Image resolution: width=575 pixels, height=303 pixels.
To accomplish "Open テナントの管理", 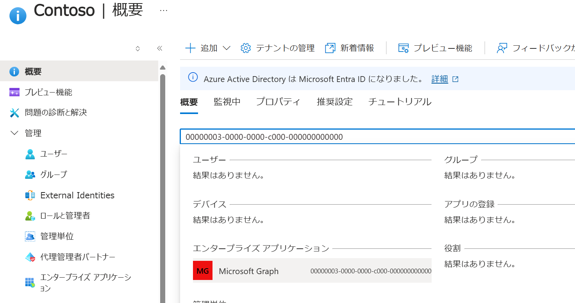I will 278,48.
